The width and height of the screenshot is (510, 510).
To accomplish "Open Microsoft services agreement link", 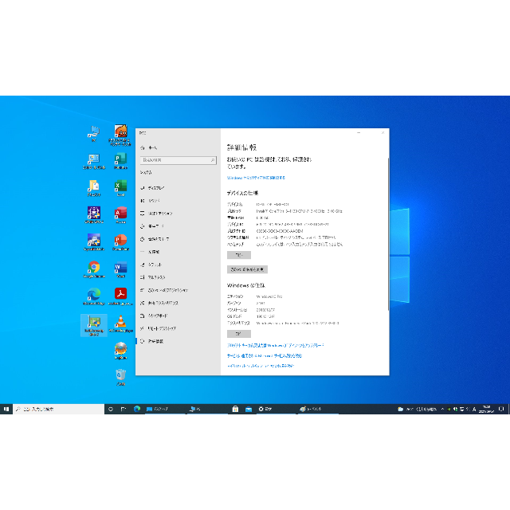I will 265,355.
